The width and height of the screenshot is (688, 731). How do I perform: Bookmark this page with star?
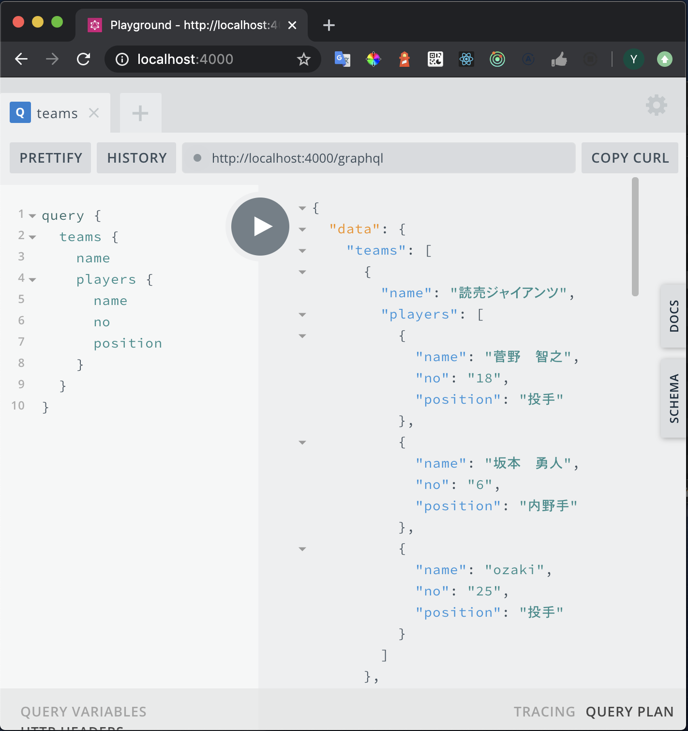304,59
